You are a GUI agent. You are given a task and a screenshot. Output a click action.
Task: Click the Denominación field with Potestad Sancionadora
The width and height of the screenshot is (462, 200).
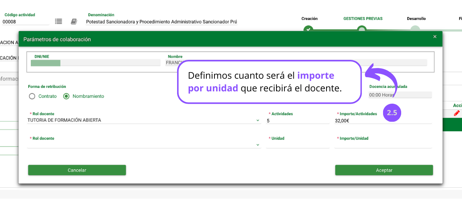click(161, 22)
